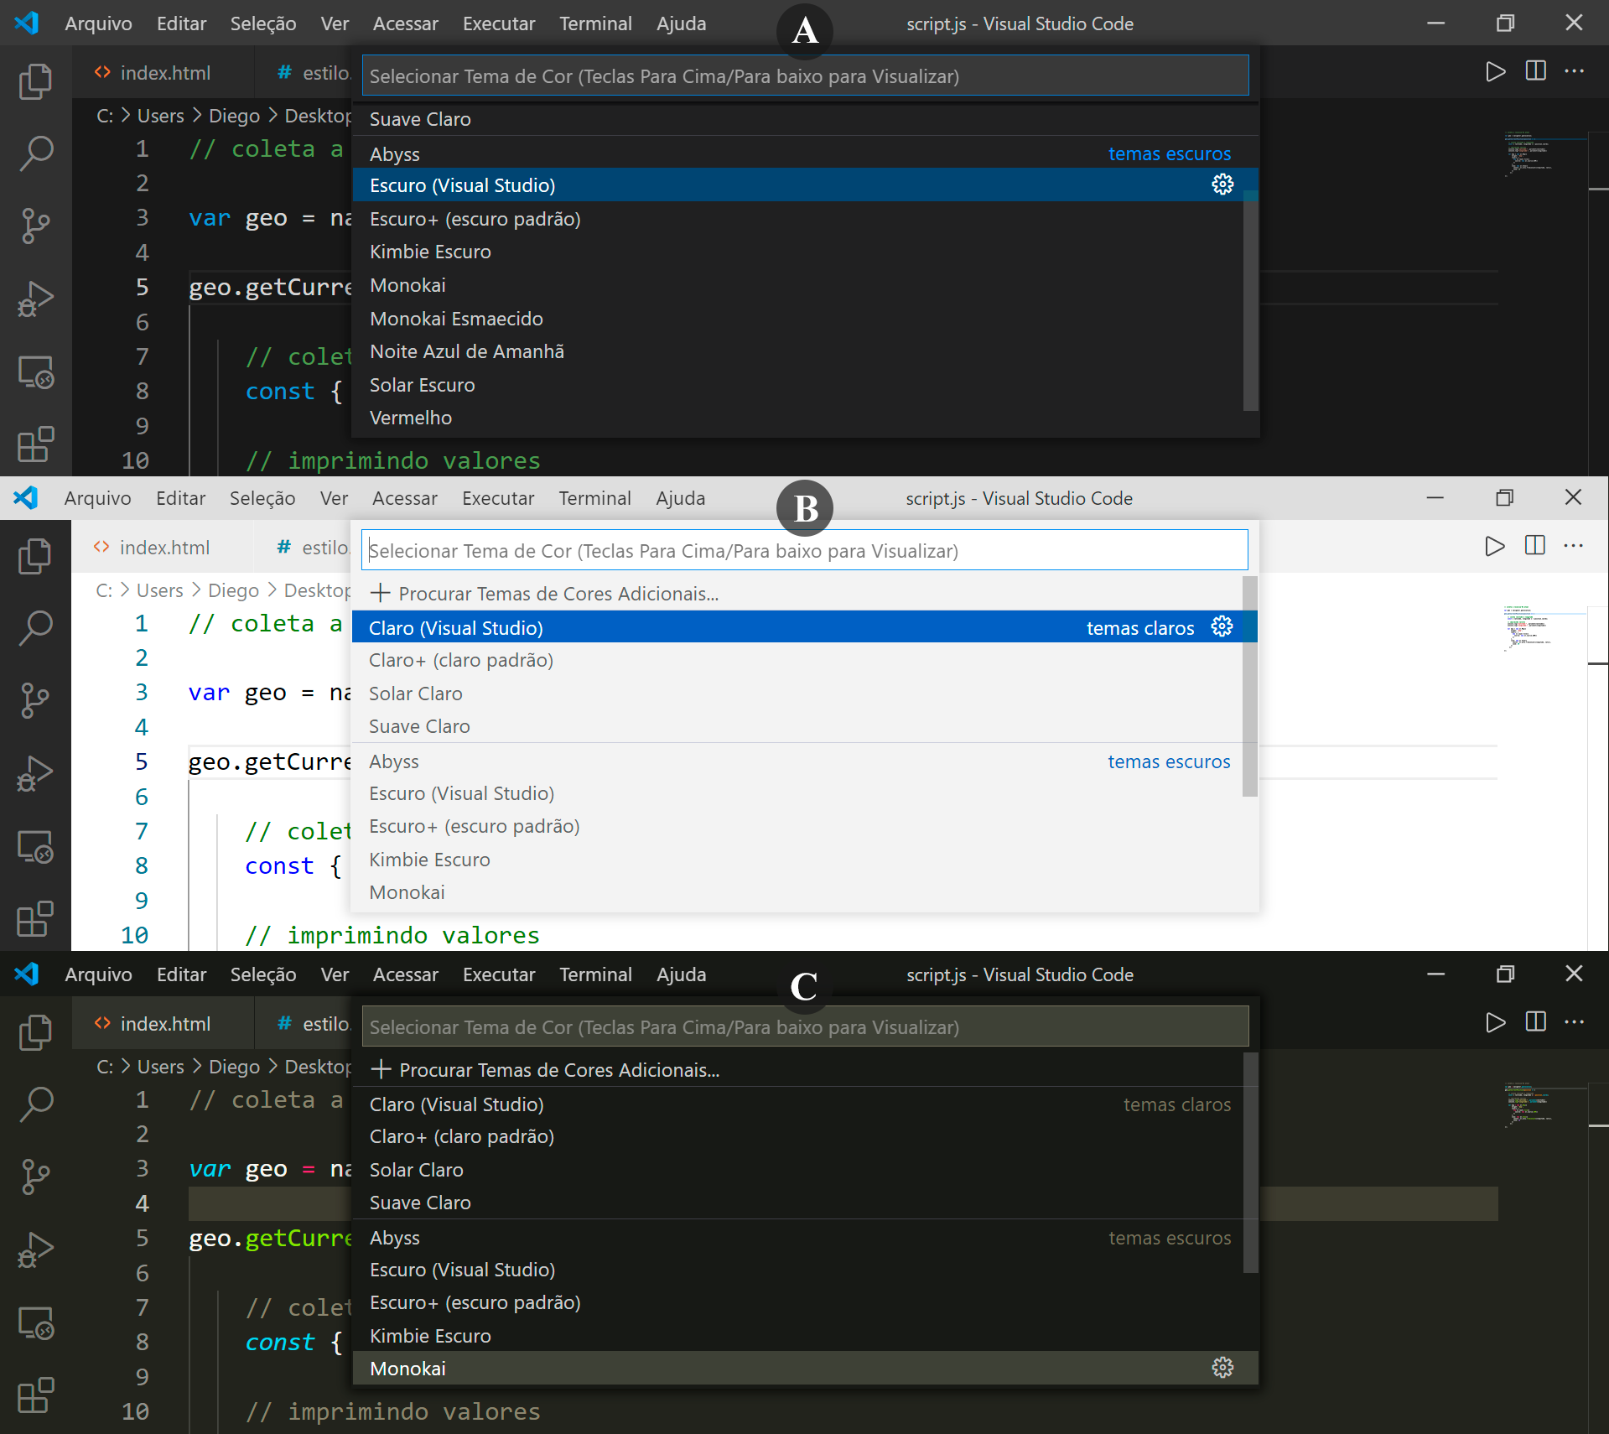Open Explorer icon in window C sidebar
The image size is (1609, 1434).
pyautogui.click(x=35, y=1032)
